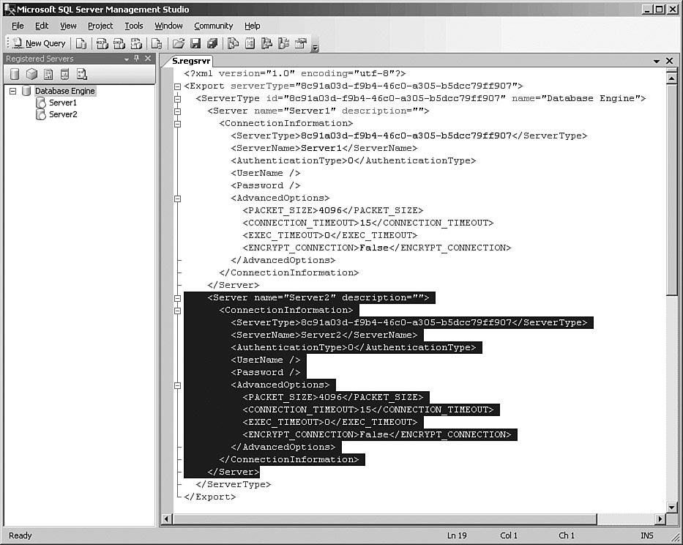This screenshot has height=545, width=683.
Task: Collapse AdvancedOptions outline under Server2
Action: point(177,385)
